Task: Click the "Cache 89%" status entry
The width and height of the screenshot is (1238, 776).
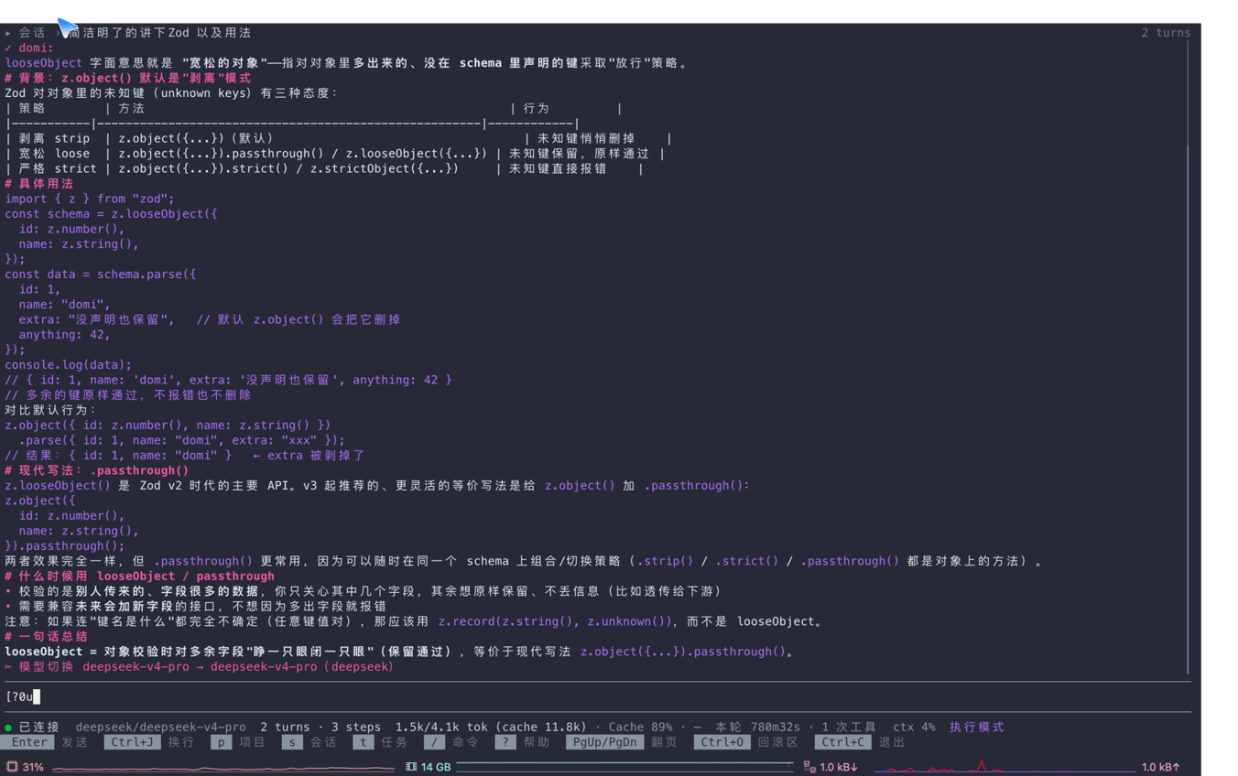Action: [641, 727]
